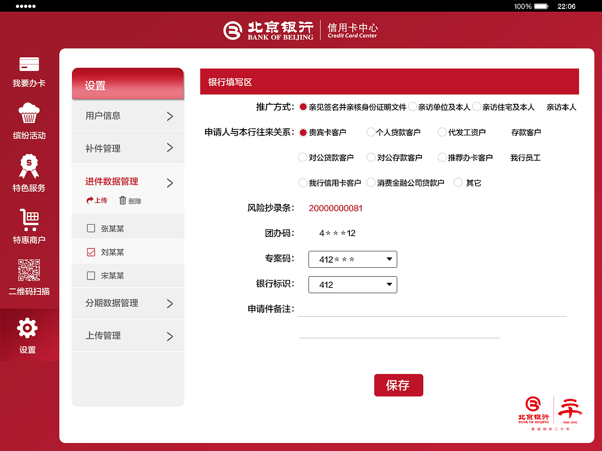Open the 银行标识 dropdown showing 412
This screenshot has height=451, width=602.
click(x=353, y=285)
